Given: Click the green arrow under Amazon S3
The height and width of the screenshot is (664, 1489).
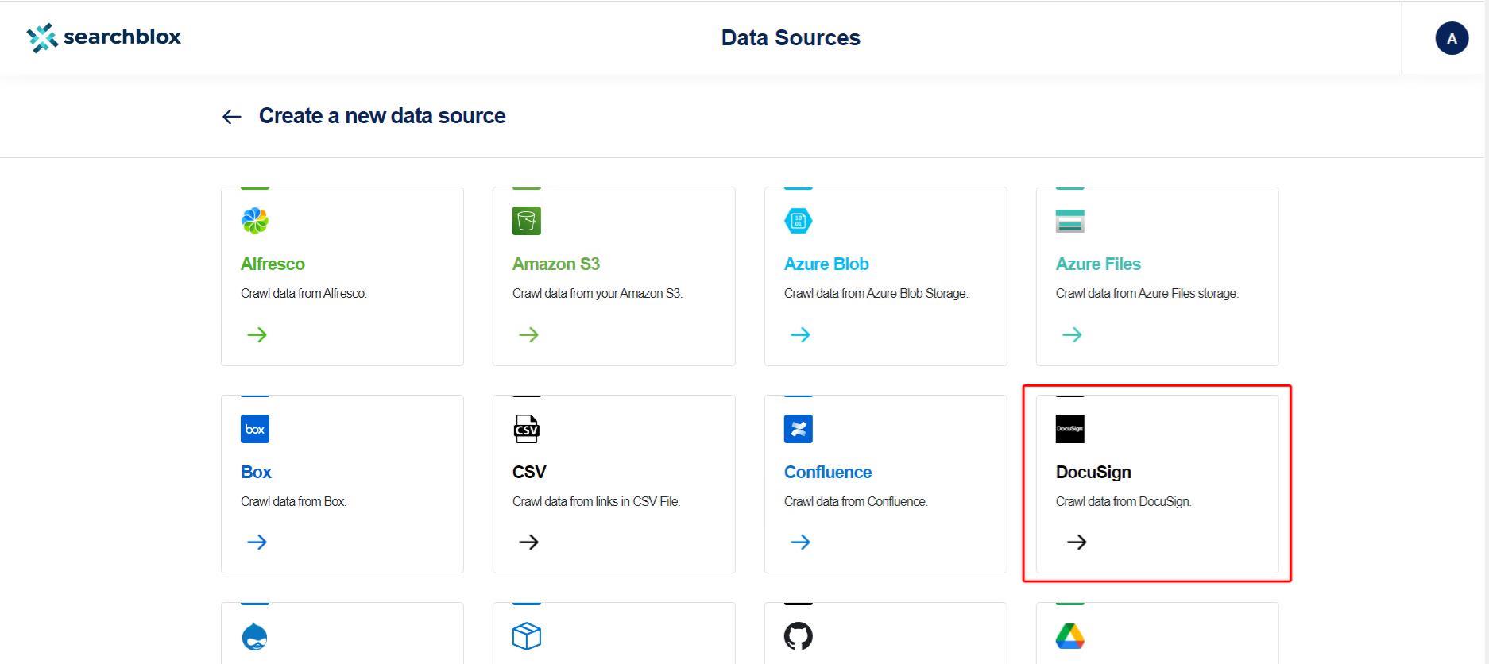Looking at the screenshot, I should pyautogui.click(x=528, y=334).
